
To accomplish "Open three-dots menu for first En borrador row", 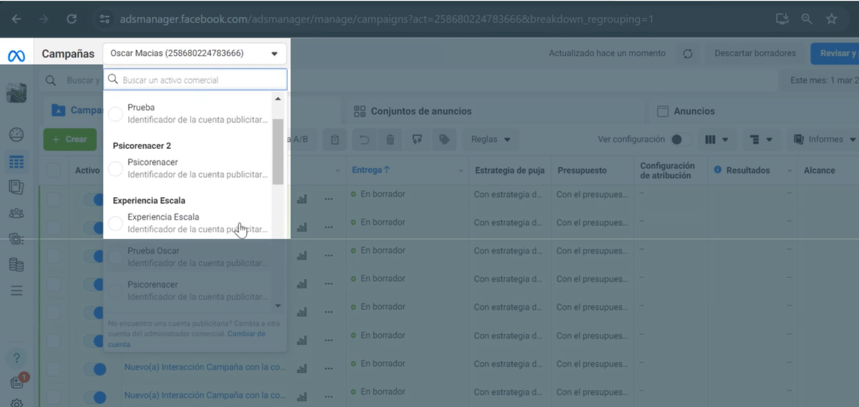I will [x=329, y=199].
